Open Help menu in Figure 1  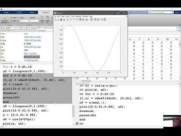91,16
